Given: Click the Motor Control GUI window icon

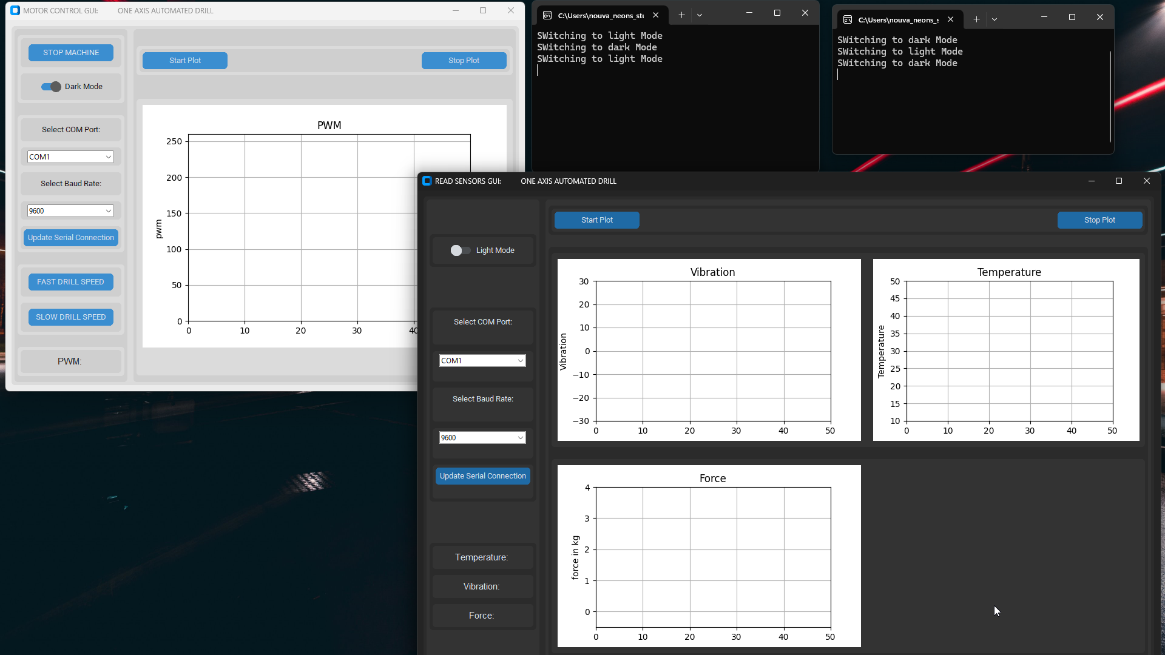Looking at the screenshot, I should click(x=15, y=10).
